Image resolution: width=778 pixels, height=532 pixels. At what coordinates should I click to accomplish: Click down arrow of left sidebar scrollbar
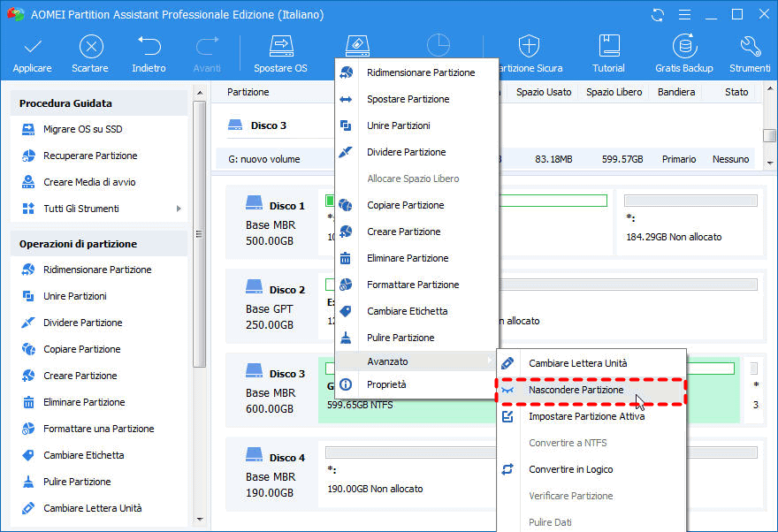[x=200, y=519]
